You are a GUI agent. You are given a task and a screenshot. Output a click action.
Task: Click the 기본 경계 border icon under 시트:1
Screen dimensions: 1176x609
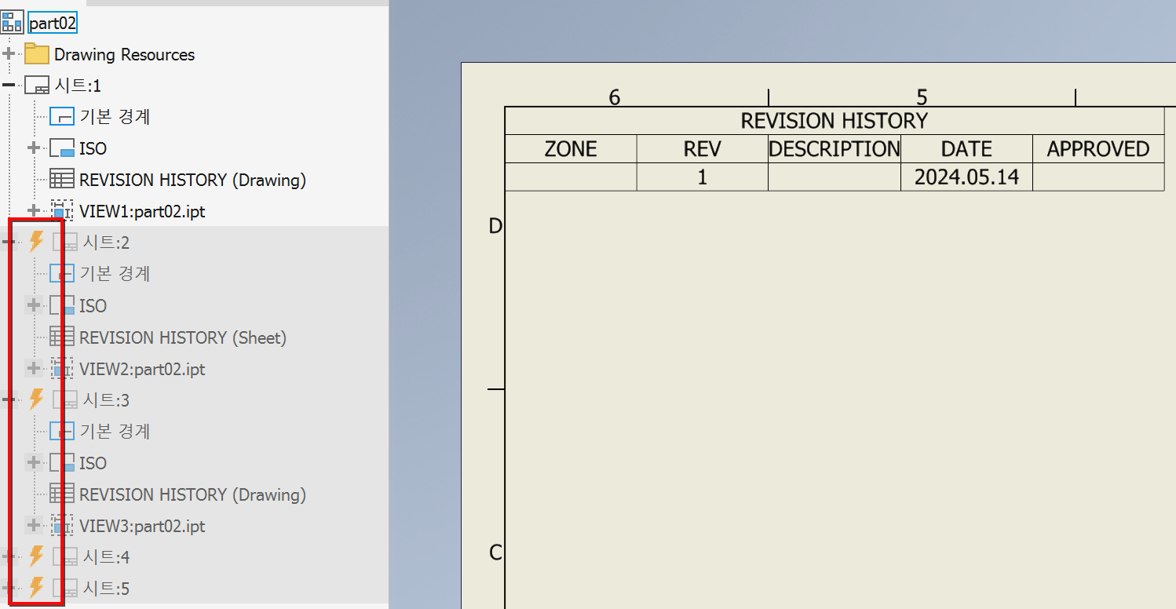pos(61,116)
